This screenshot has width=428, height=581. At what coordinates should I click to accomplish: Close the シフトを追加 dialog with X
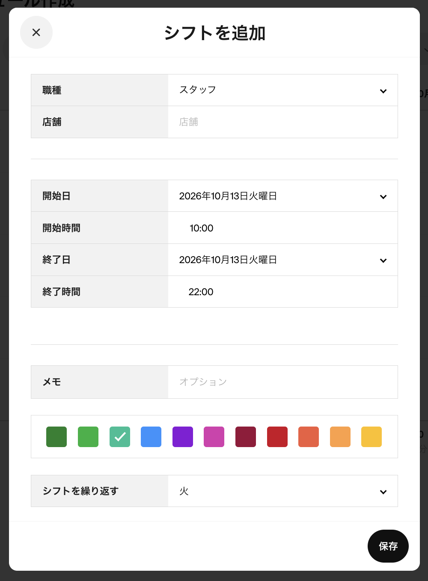pyautogui.click(x=36, y=33)
